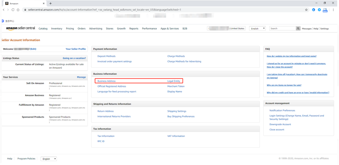This screenshot has height=165, width=339.
Task: Open the Pricing menu
Action: (70, 29)
